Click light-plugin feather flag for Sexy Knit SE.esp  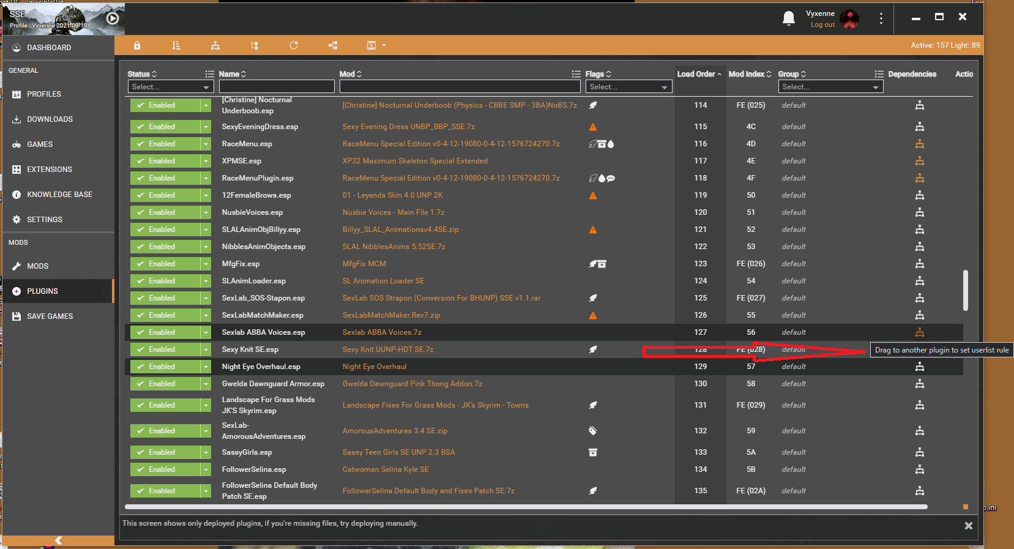pyautogui.click(x=592, y=349)
